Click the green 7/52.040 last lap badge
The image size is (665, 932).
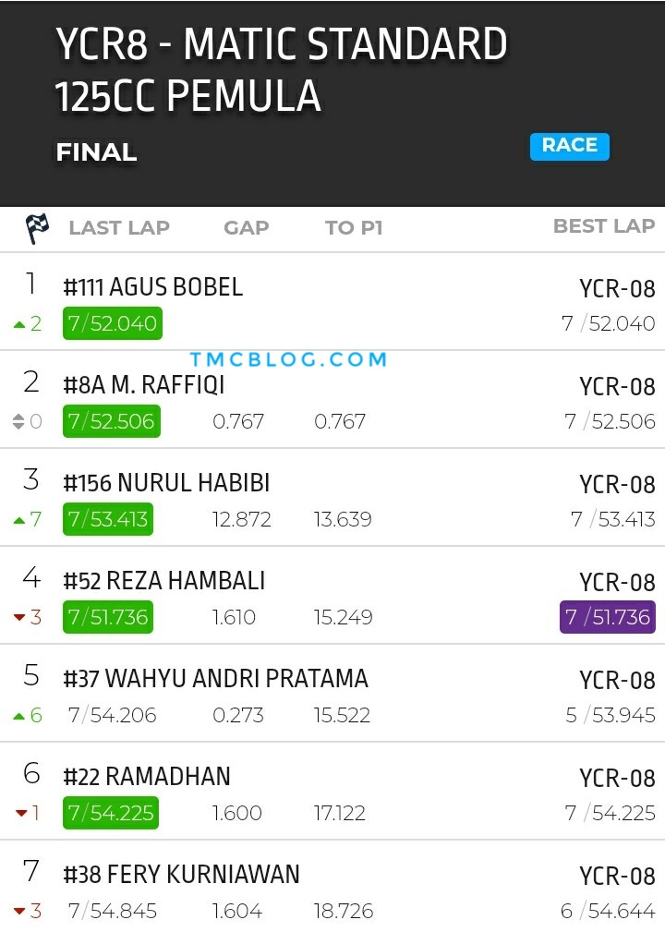coord(113,323)
